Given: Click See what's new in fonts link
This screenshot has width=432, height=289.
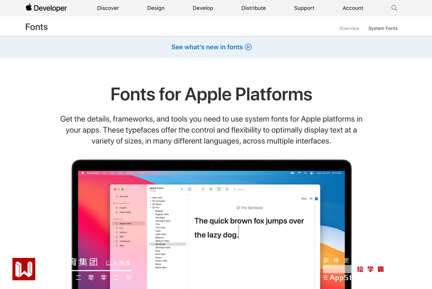Looking at the screenshot, I should (211, 47).
